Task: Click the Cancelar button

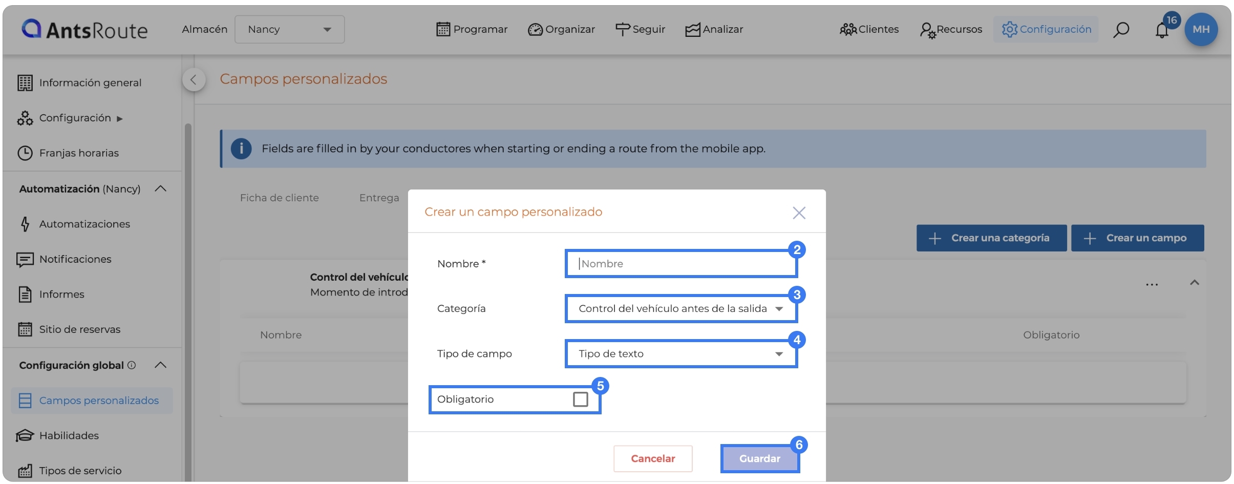Action: click(653, 458)
